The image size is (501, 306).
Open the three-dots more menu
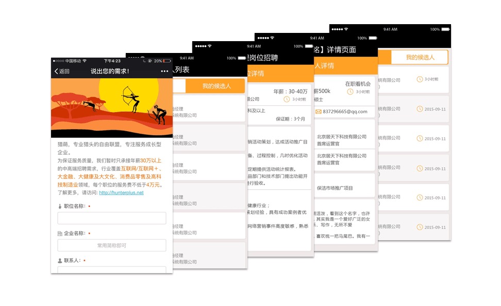pos(164,71)
